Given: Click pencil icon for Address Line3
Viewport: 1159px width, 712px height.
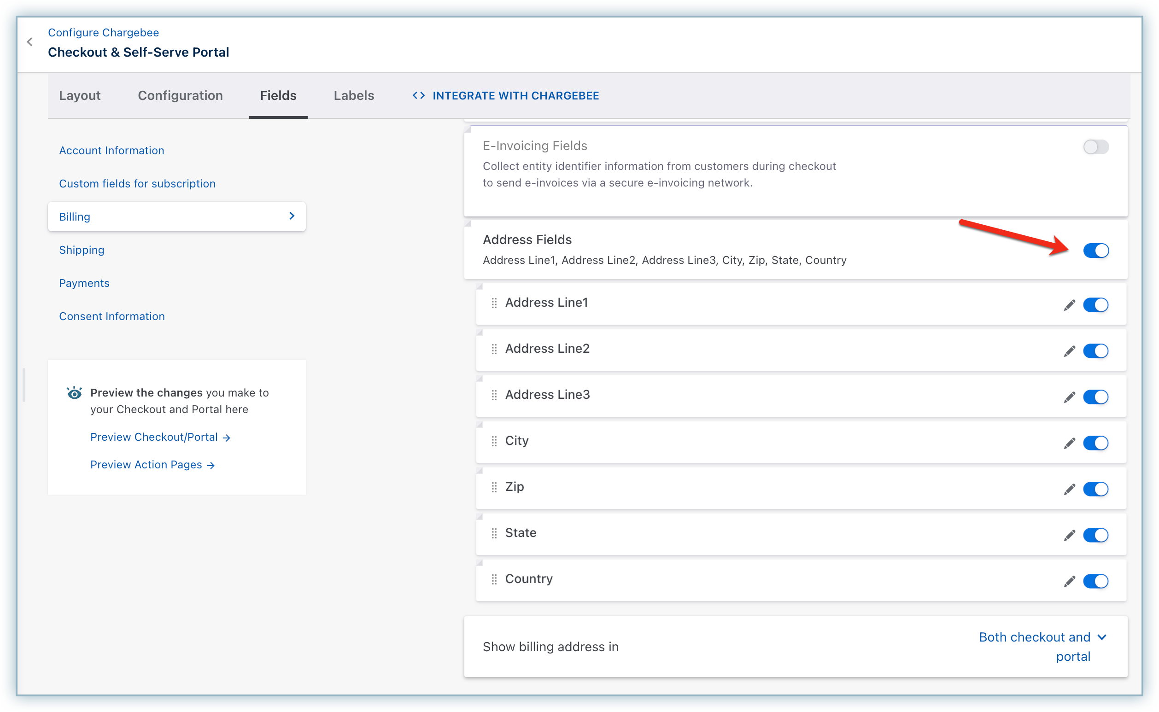Looking at the screenshot, I should click(x=1069, y=397).
